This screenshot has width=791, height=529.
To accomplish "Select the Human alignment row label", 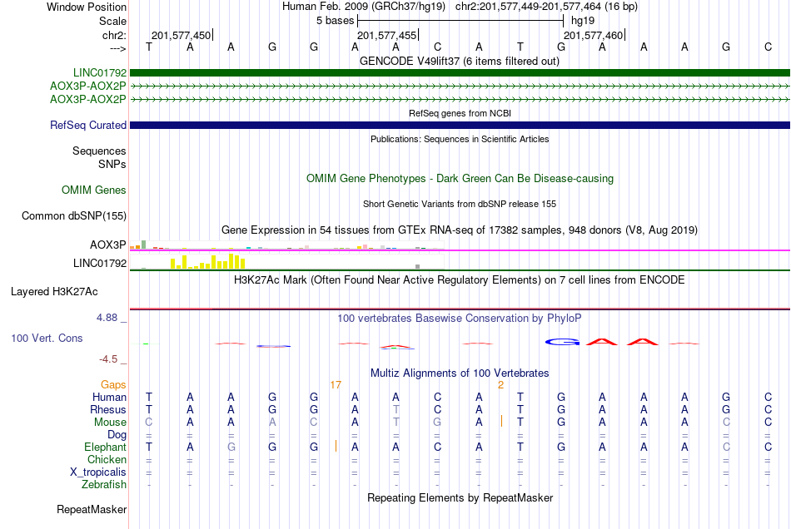I will point(109,397).
